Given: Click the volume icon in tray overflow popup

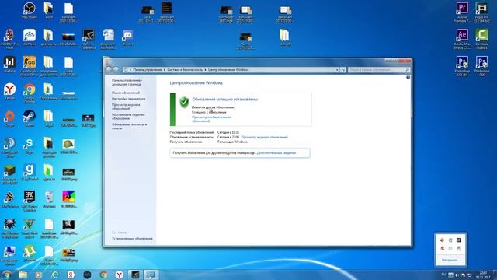Looking at the screenshot, I should pyautogui.click(x=442, y=240).
